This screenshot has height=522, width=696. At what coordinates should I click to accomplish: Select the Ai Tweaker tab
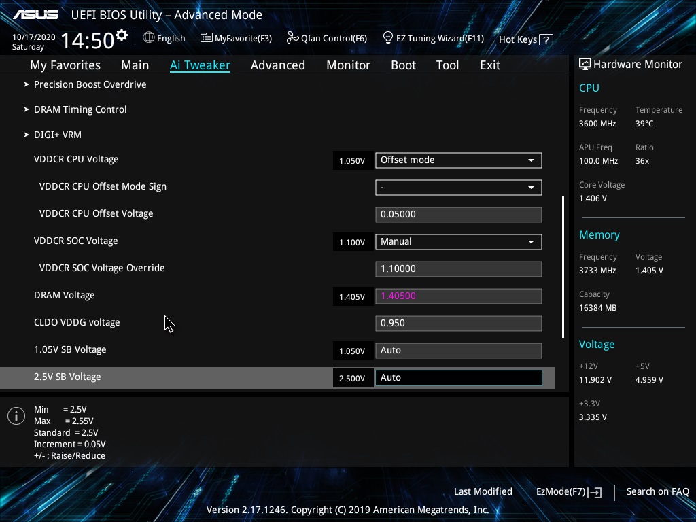[x=200, y=65]
